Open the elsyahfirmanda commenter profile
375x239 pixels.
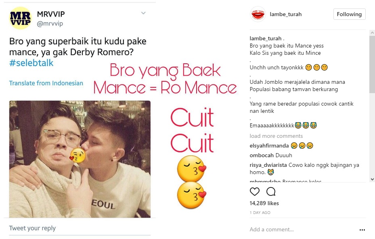pyautogui.click(x=269, y=145)
